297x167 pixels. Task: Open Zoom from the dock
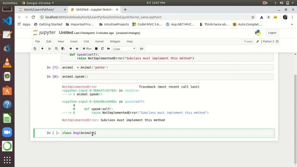pos(7,132)
